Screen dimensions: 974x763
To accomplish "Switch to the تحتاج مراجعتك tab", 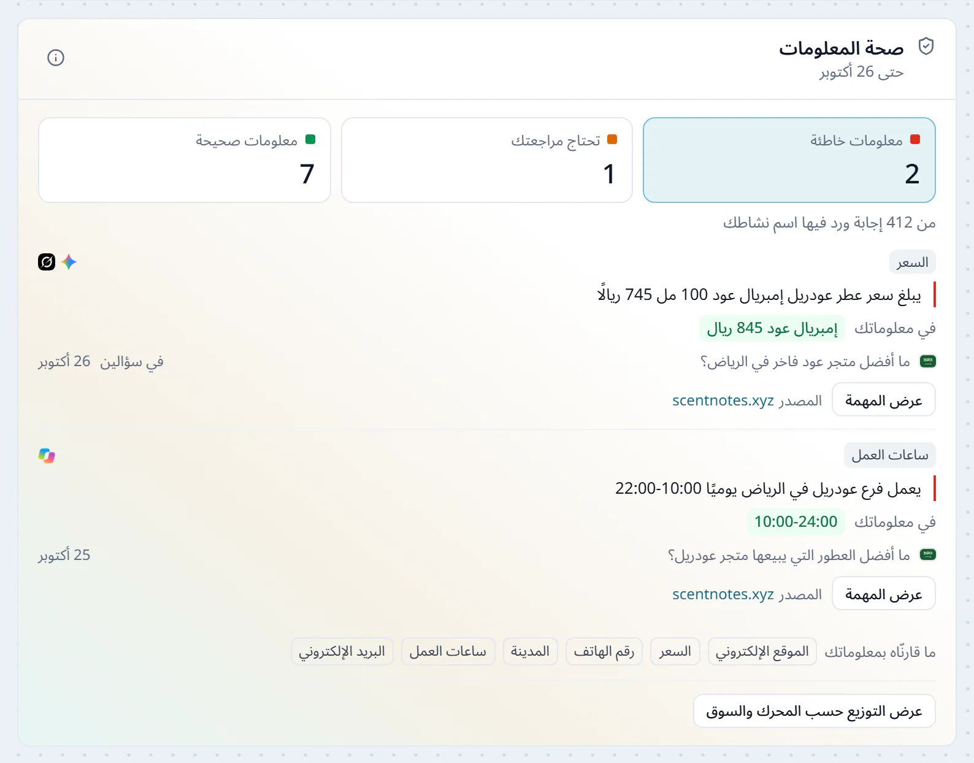I will pos(487,160).
